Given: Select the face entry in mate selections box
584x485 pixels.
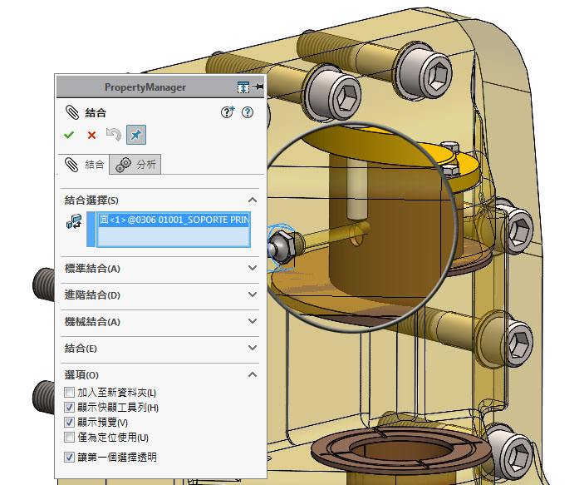Looking at the screenshot, I should click(x=174, y=220).
